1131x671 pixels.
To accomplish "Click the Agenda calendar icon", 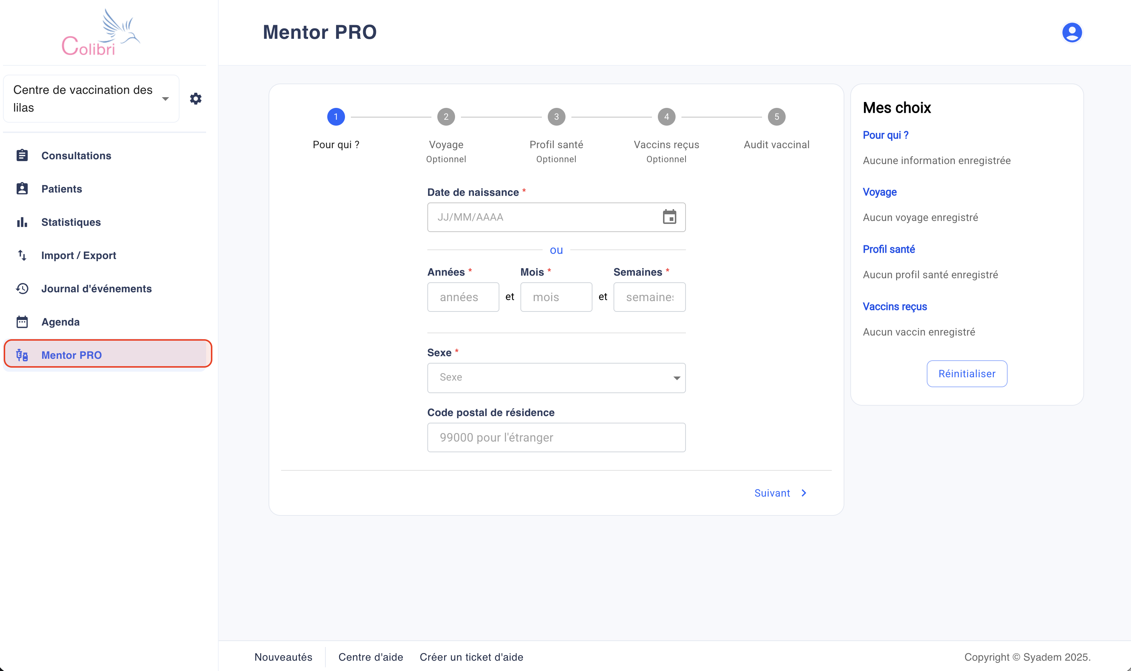I will pos(22,321).
